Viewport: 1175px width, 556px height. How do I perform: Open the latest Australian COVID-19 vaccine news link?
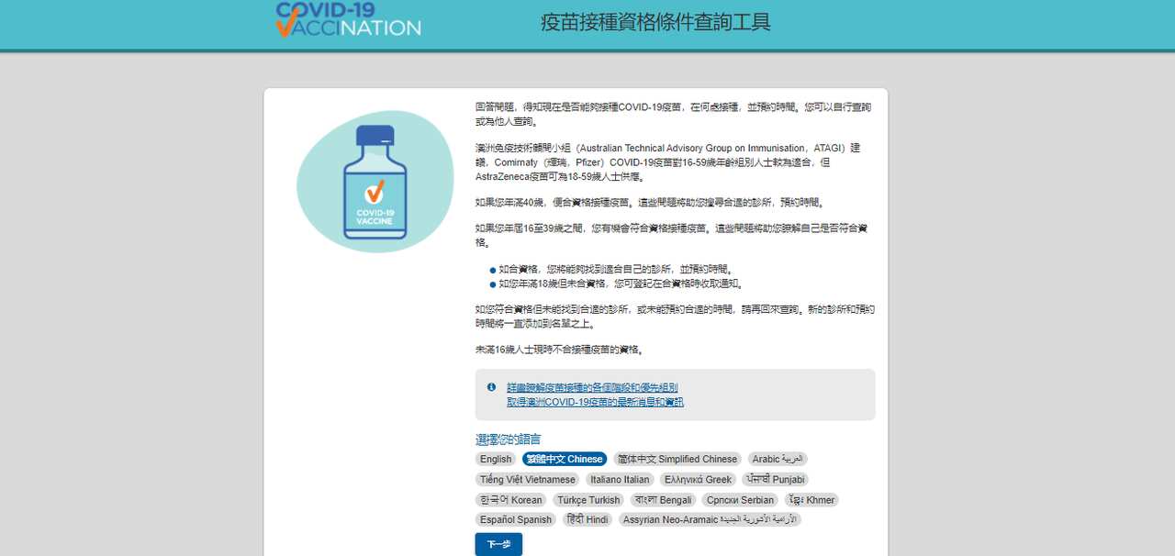pos(594,401)
